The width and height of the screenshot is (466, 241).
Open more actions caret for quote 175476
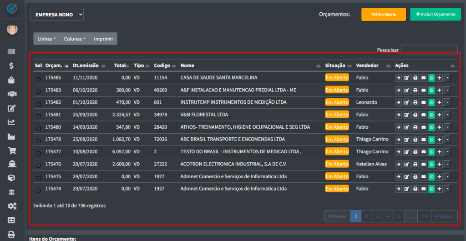coord(447,164)
